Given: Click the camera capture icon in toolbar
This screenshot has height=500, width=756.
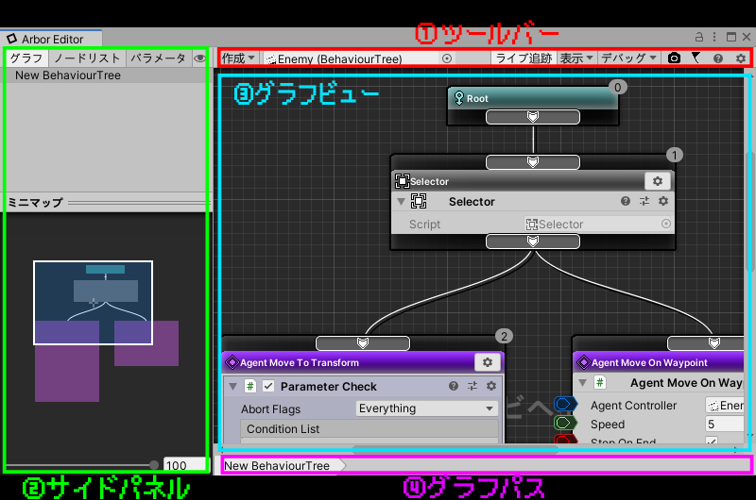Looking at the screenshot, I should coord(674,58).
